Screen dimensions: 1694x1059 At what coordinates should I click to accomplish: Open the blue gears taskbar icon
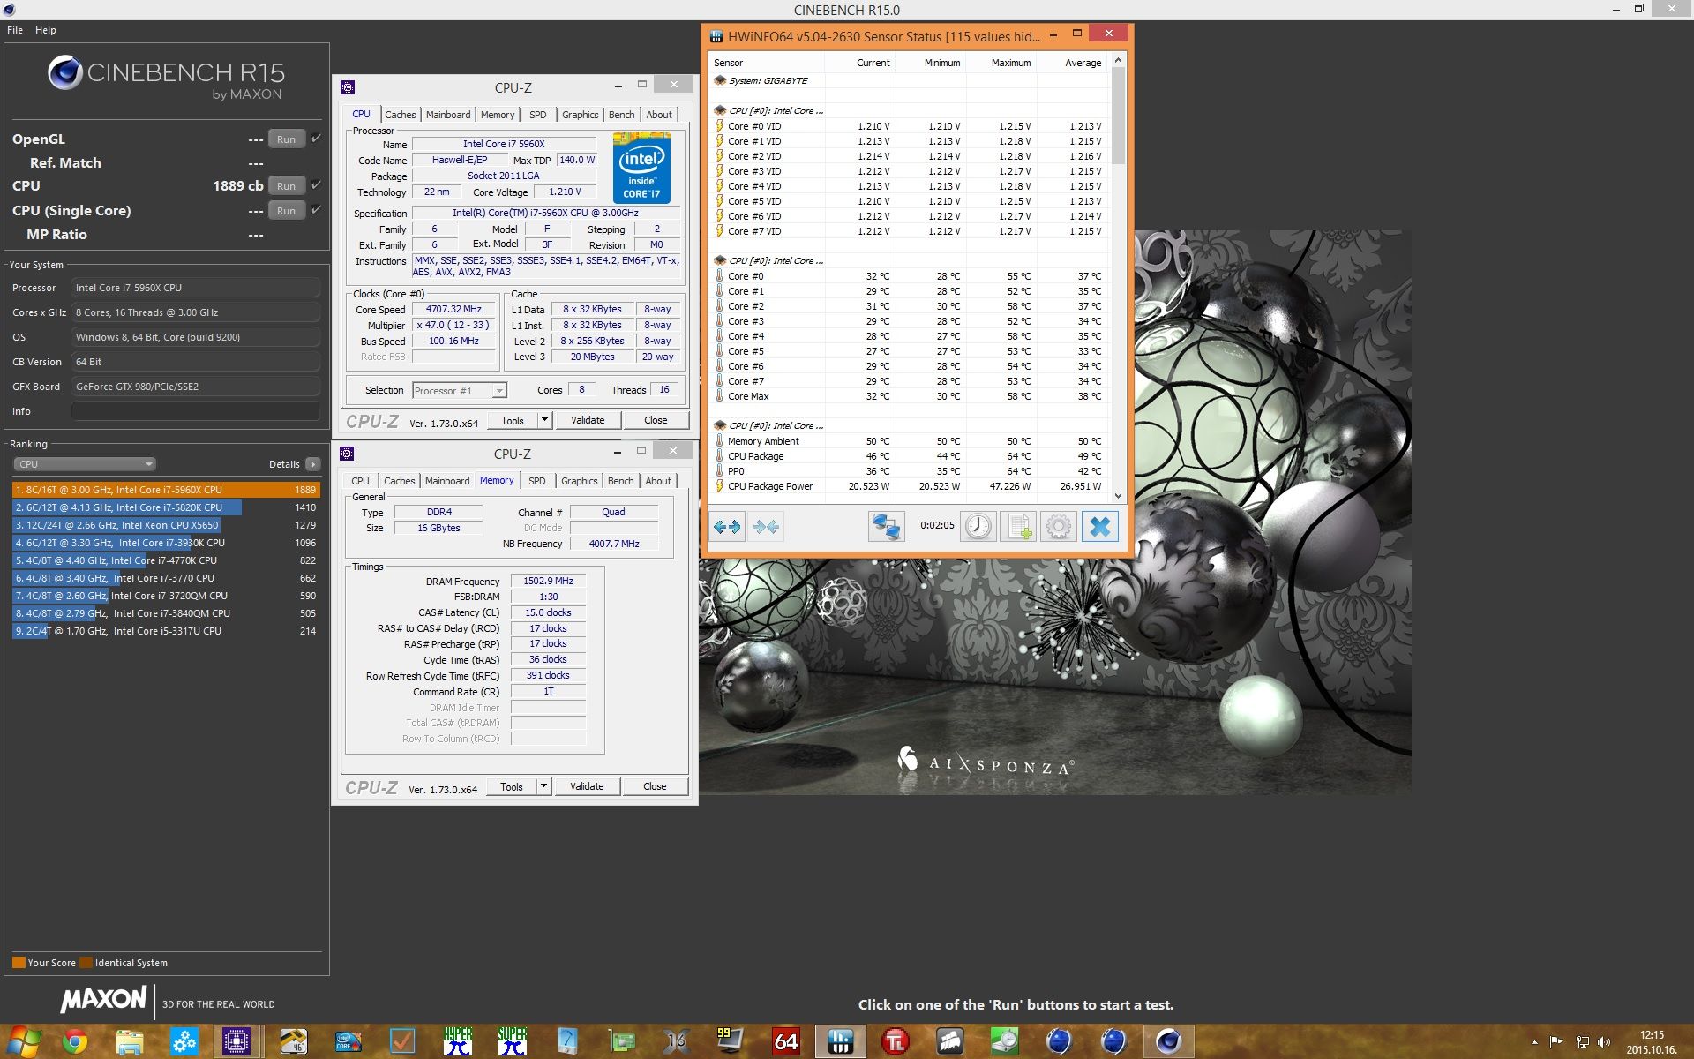coord(184,1042)
